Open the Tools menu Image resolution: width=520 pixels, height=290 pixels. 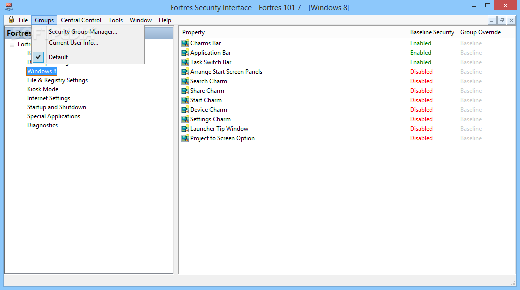click(x=115, y=20)
